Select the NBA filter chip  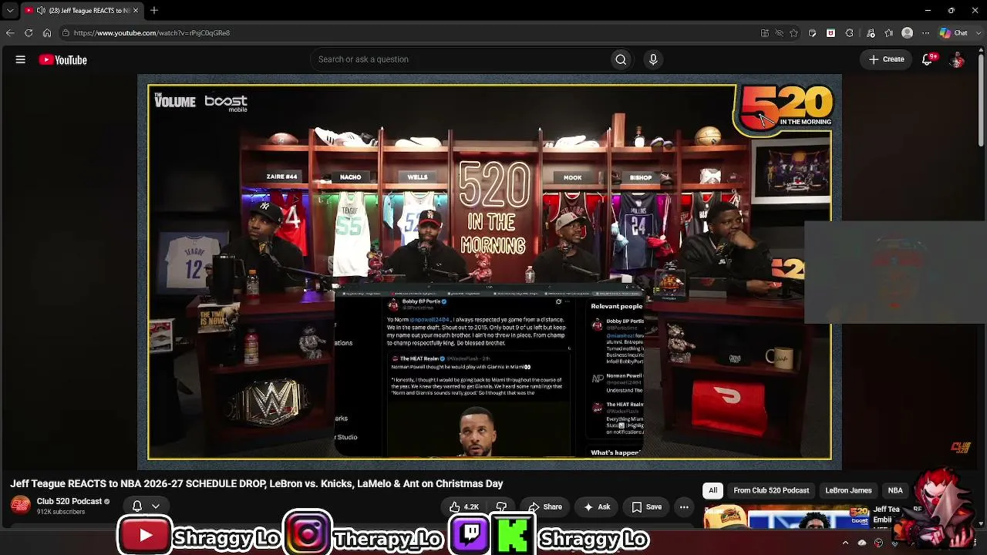pyautogui.click(x=895, y=490)
